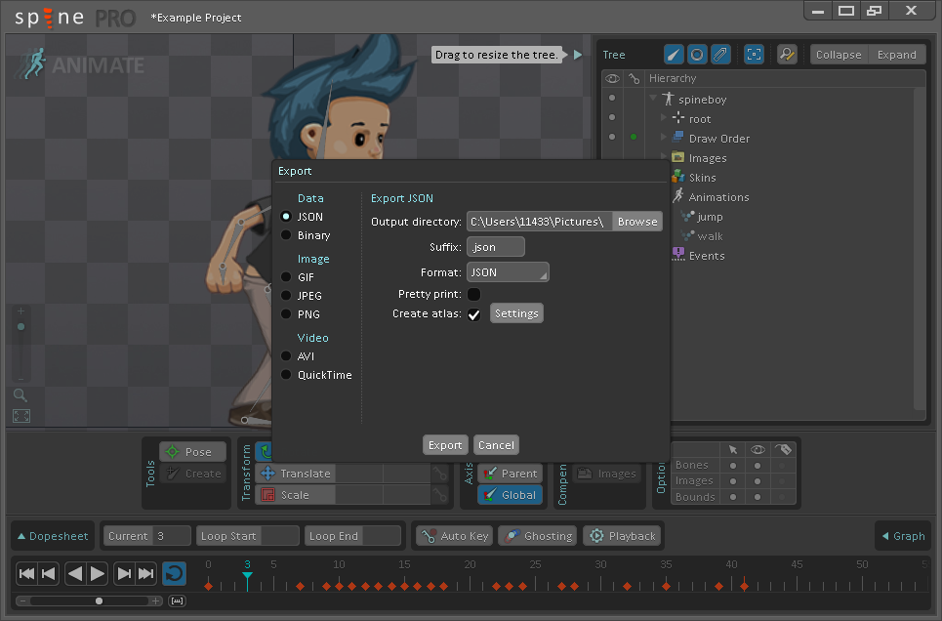
Task: Collapse the spineboy tree node
Action: click(x=653, y=98)
